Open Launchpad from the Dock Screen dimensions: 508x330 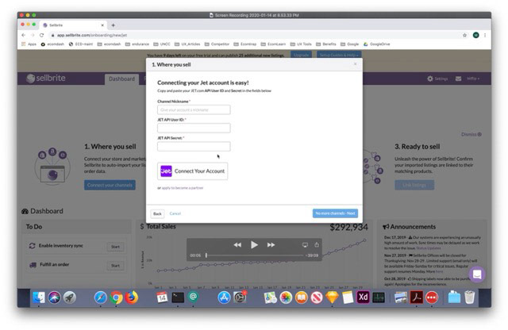pos(69,297)
